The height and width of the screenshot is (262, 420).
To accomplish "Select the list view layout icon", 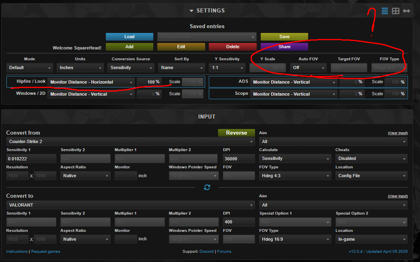I will tap(385, 11).
